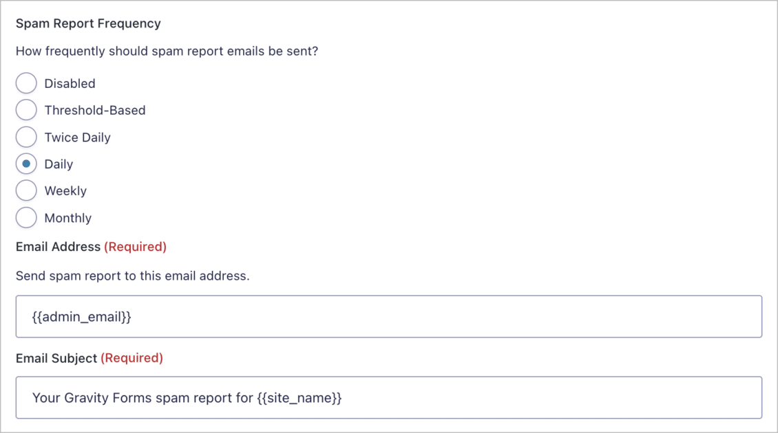Switch spam reports to Weekly

[25, 190]
